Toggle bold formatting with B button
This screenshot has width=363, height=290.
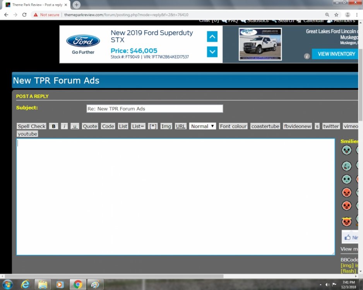point(53,126)
